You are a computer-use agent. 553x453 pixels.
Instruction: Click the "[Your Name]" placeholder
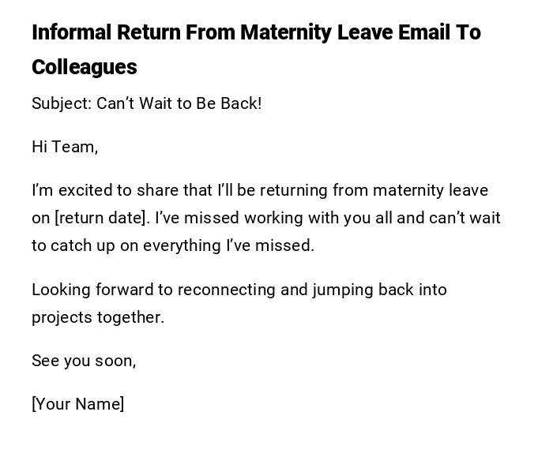78,404
